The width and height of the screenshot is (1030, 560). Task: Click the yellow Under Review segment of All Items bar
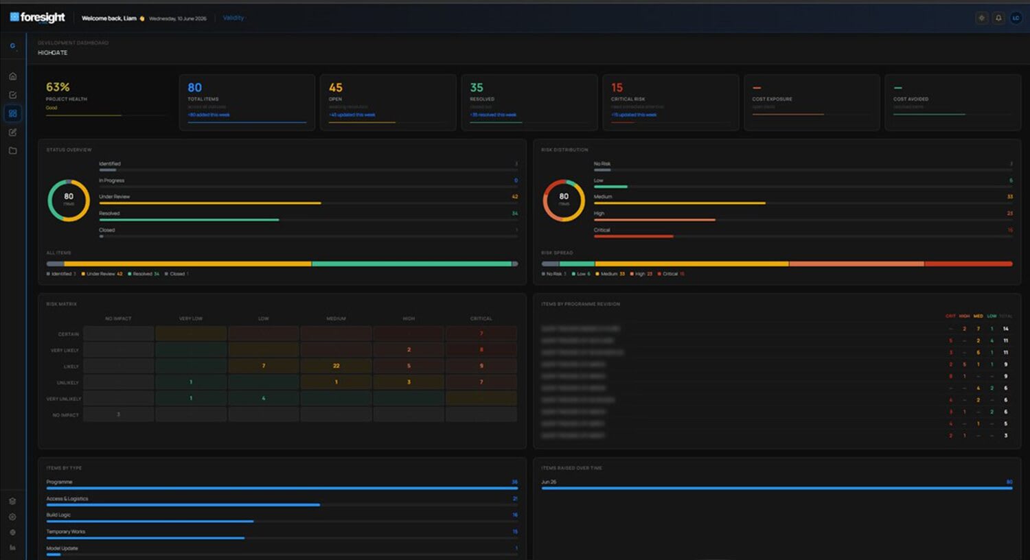187,264
